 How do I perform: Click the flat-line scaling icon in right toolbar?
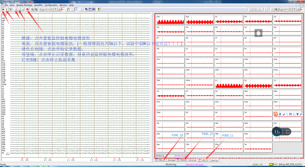[287, 9]
